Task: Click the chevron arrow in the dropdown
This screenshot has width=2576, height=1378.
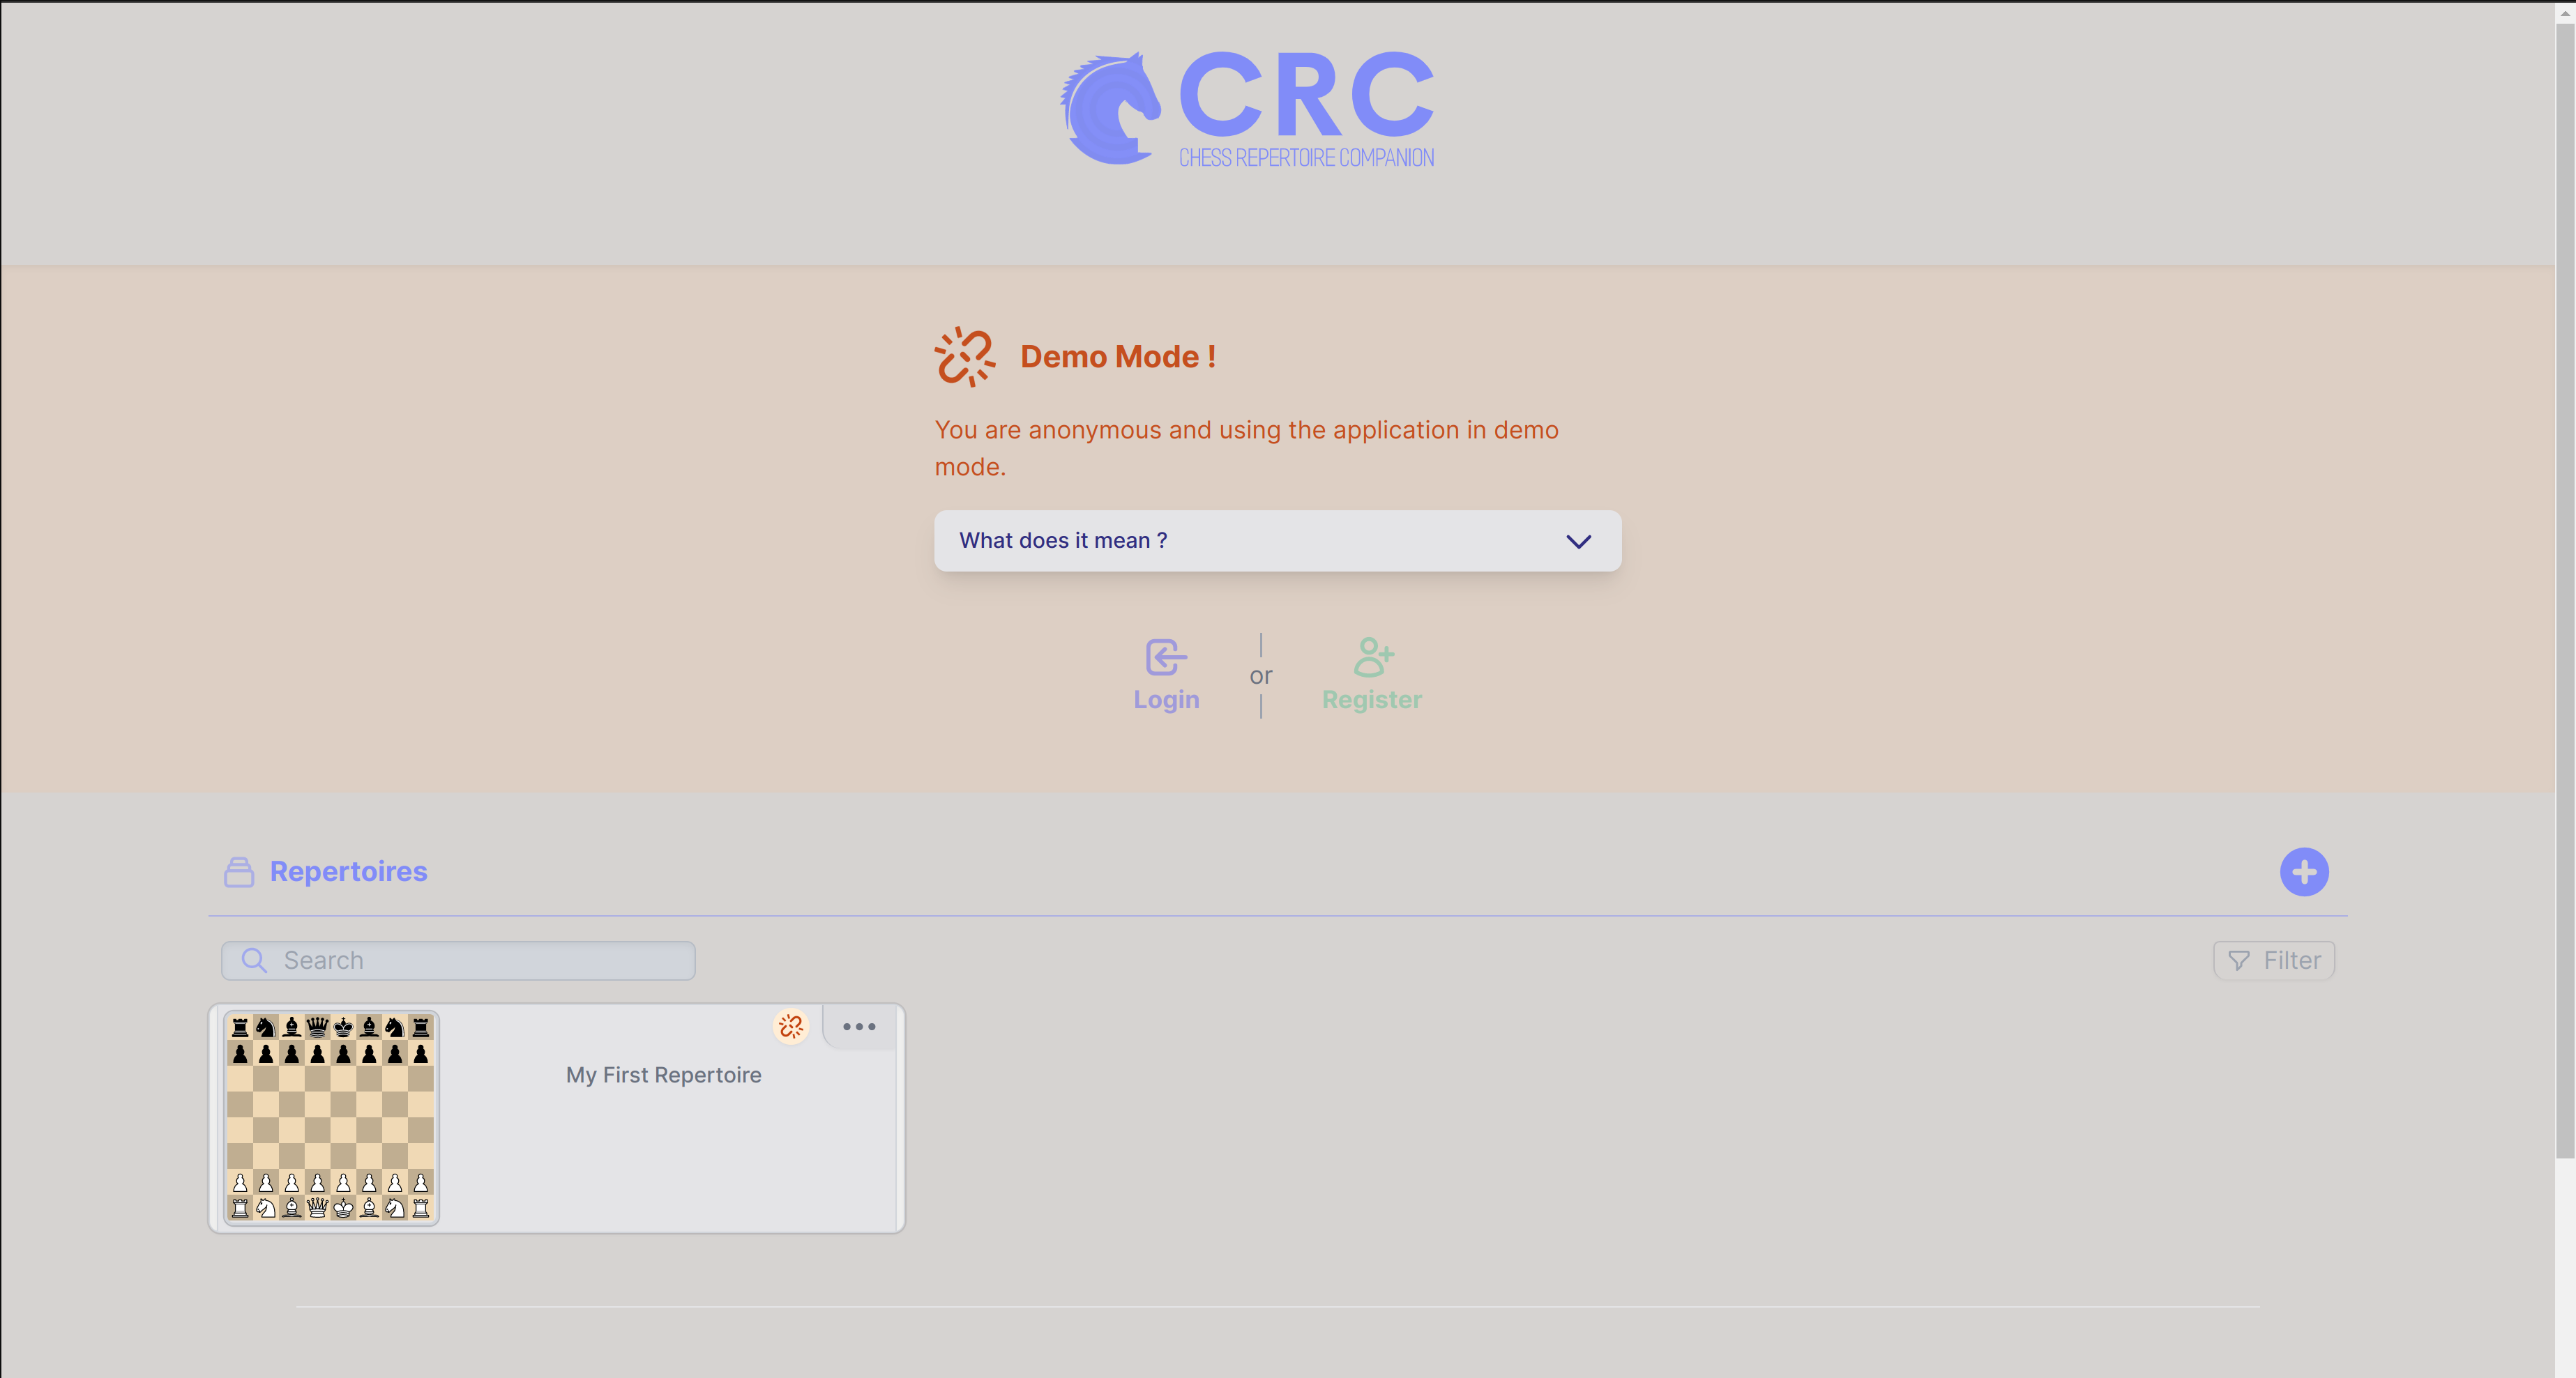Action: tap(1578, 542)
